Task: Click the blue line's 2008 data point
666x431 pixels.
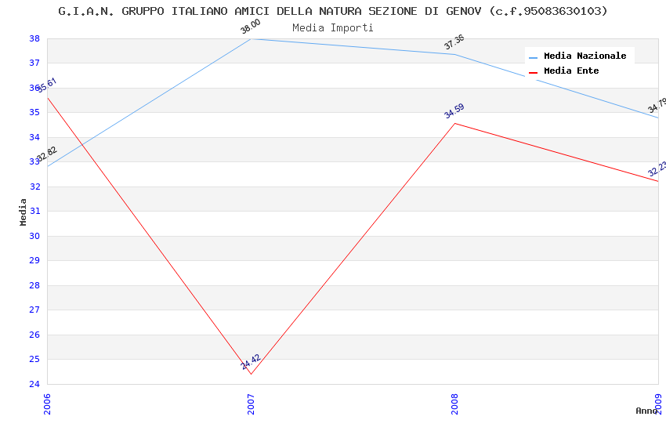Action: [x=455, y=54]
